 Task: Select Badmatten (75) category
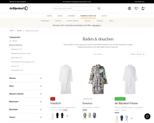pos(17,58)
